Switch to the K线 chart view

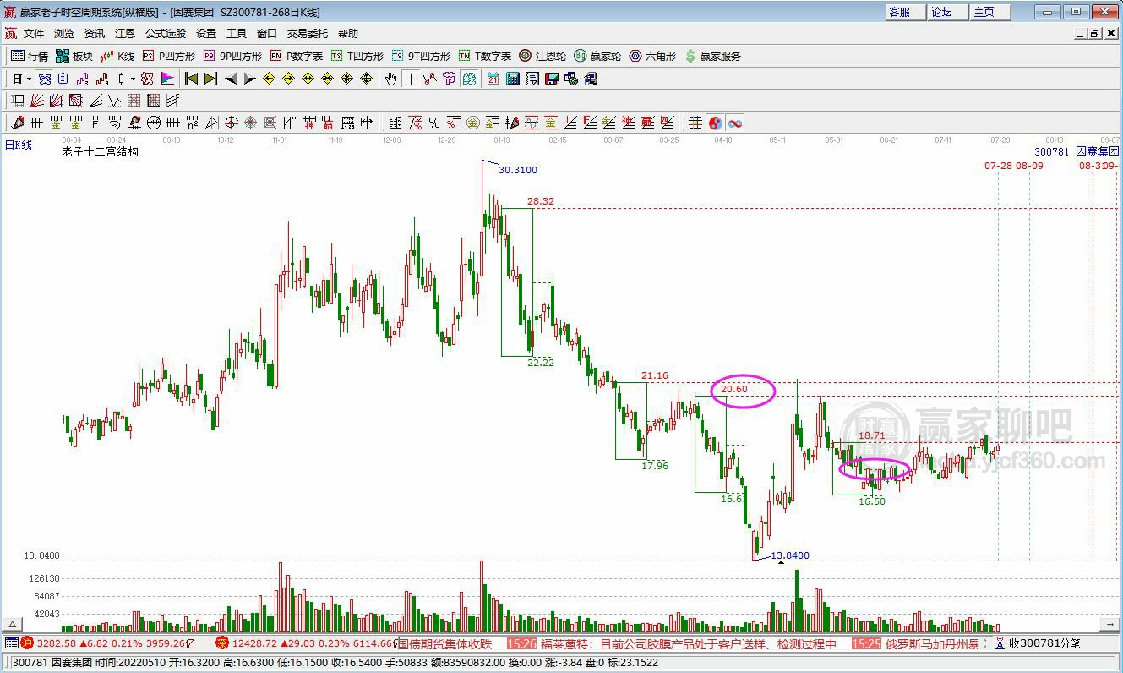pos(117,56)
